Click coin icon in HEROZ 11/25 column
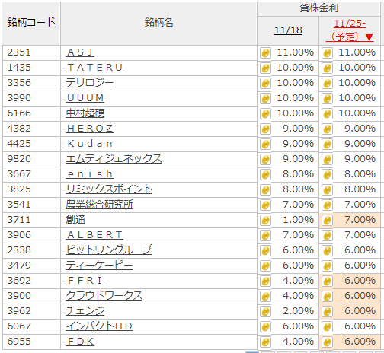Viewport: 384px width, 353px height. pos(327,129)
